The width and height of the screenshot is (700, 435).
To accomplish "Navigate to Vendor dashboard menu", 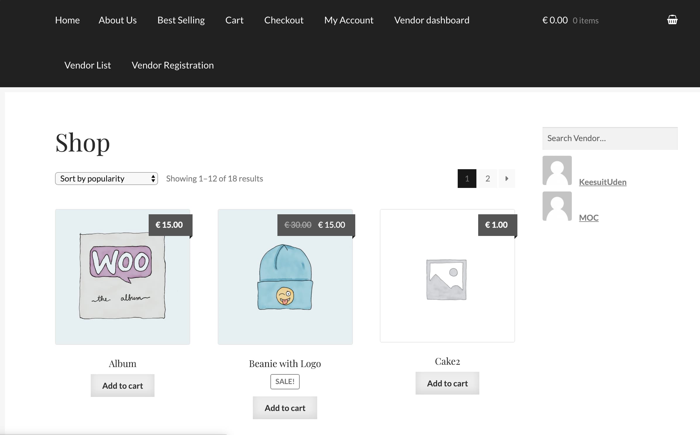I will [431, 20].
